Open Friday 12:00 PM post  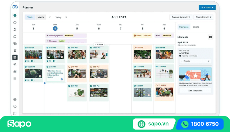click(x=142, y=73)
